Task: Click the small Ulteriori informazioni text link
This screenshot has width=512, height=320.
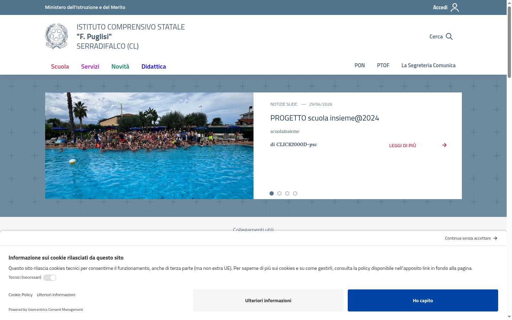Action: point(56,295)
